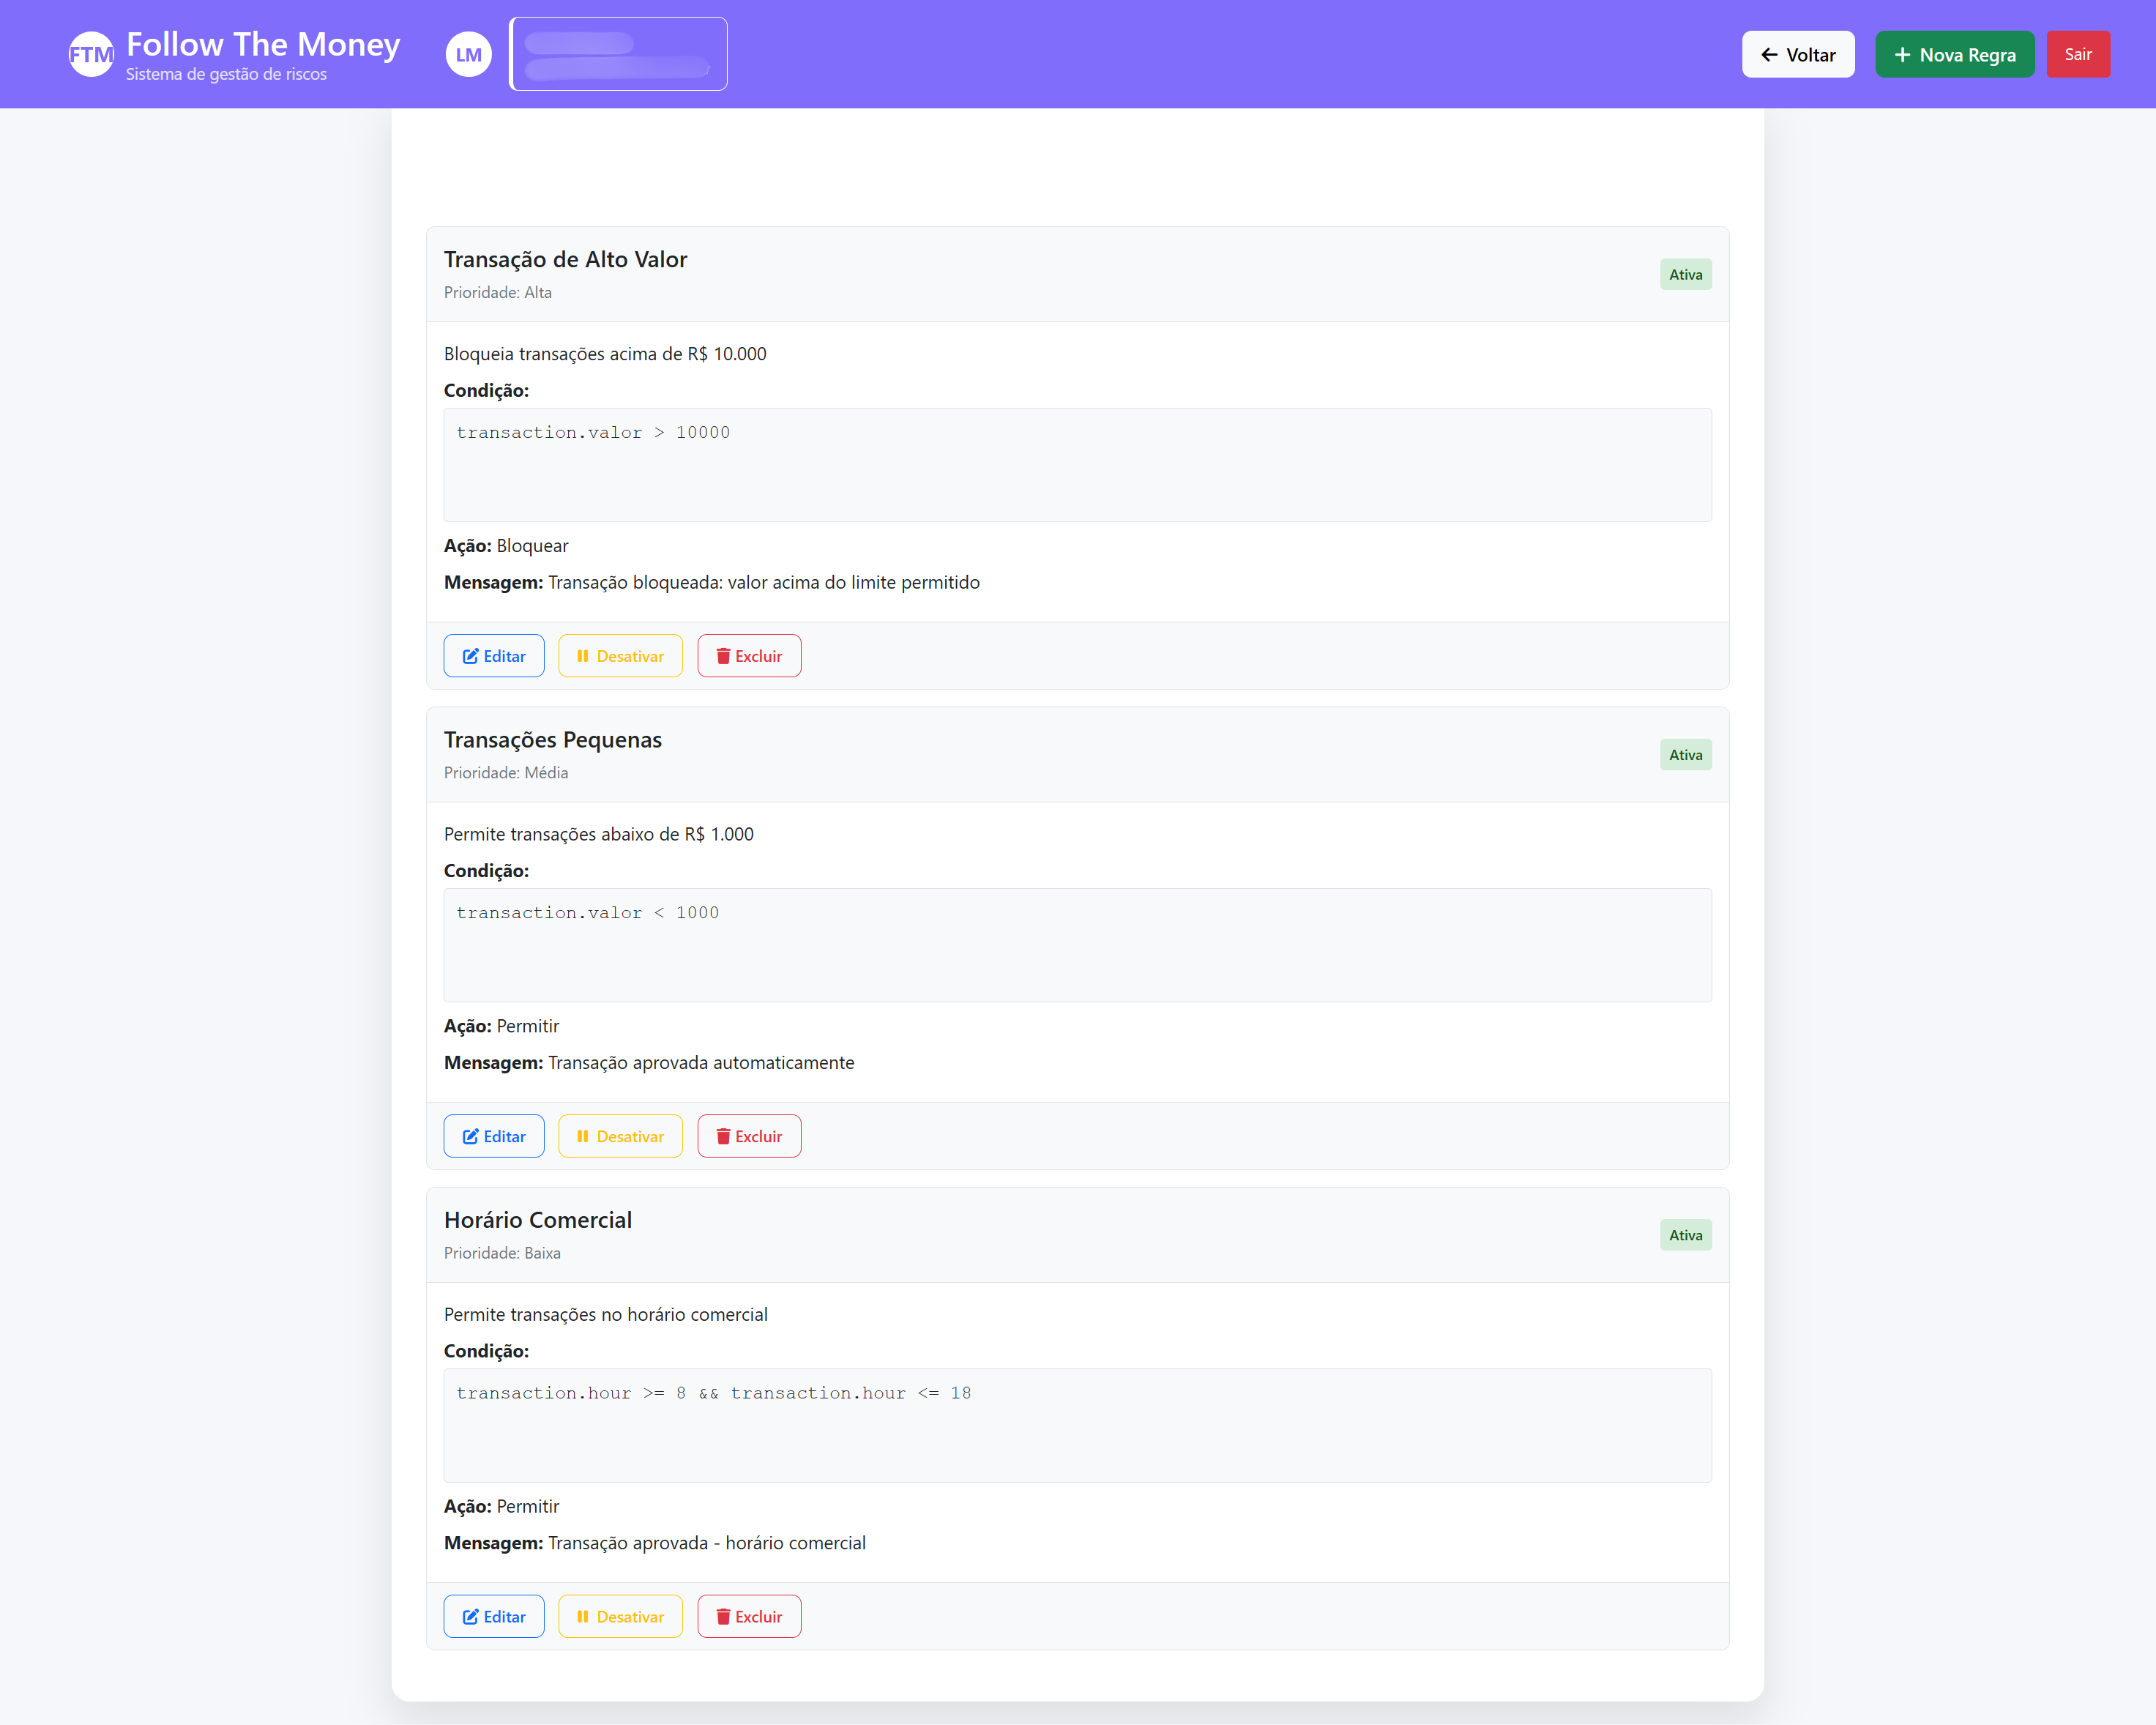
Task: Edit the Transações Pequenas rule
Action: (x=493, y=1136)
